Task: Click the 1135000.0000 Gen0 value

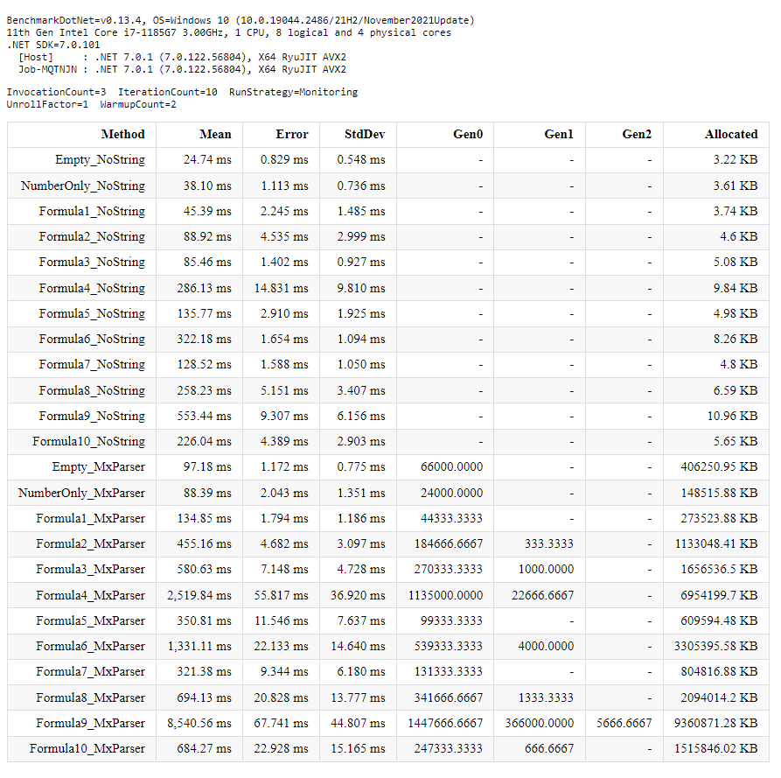Action: (x=446, y=595)
